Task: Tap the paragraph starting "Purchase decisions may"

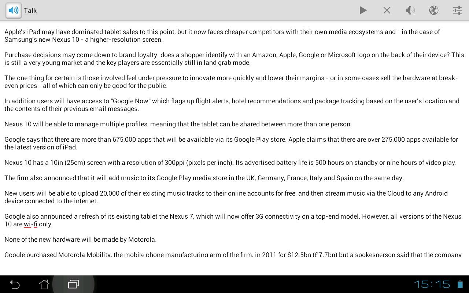Action: pos(234,59)
